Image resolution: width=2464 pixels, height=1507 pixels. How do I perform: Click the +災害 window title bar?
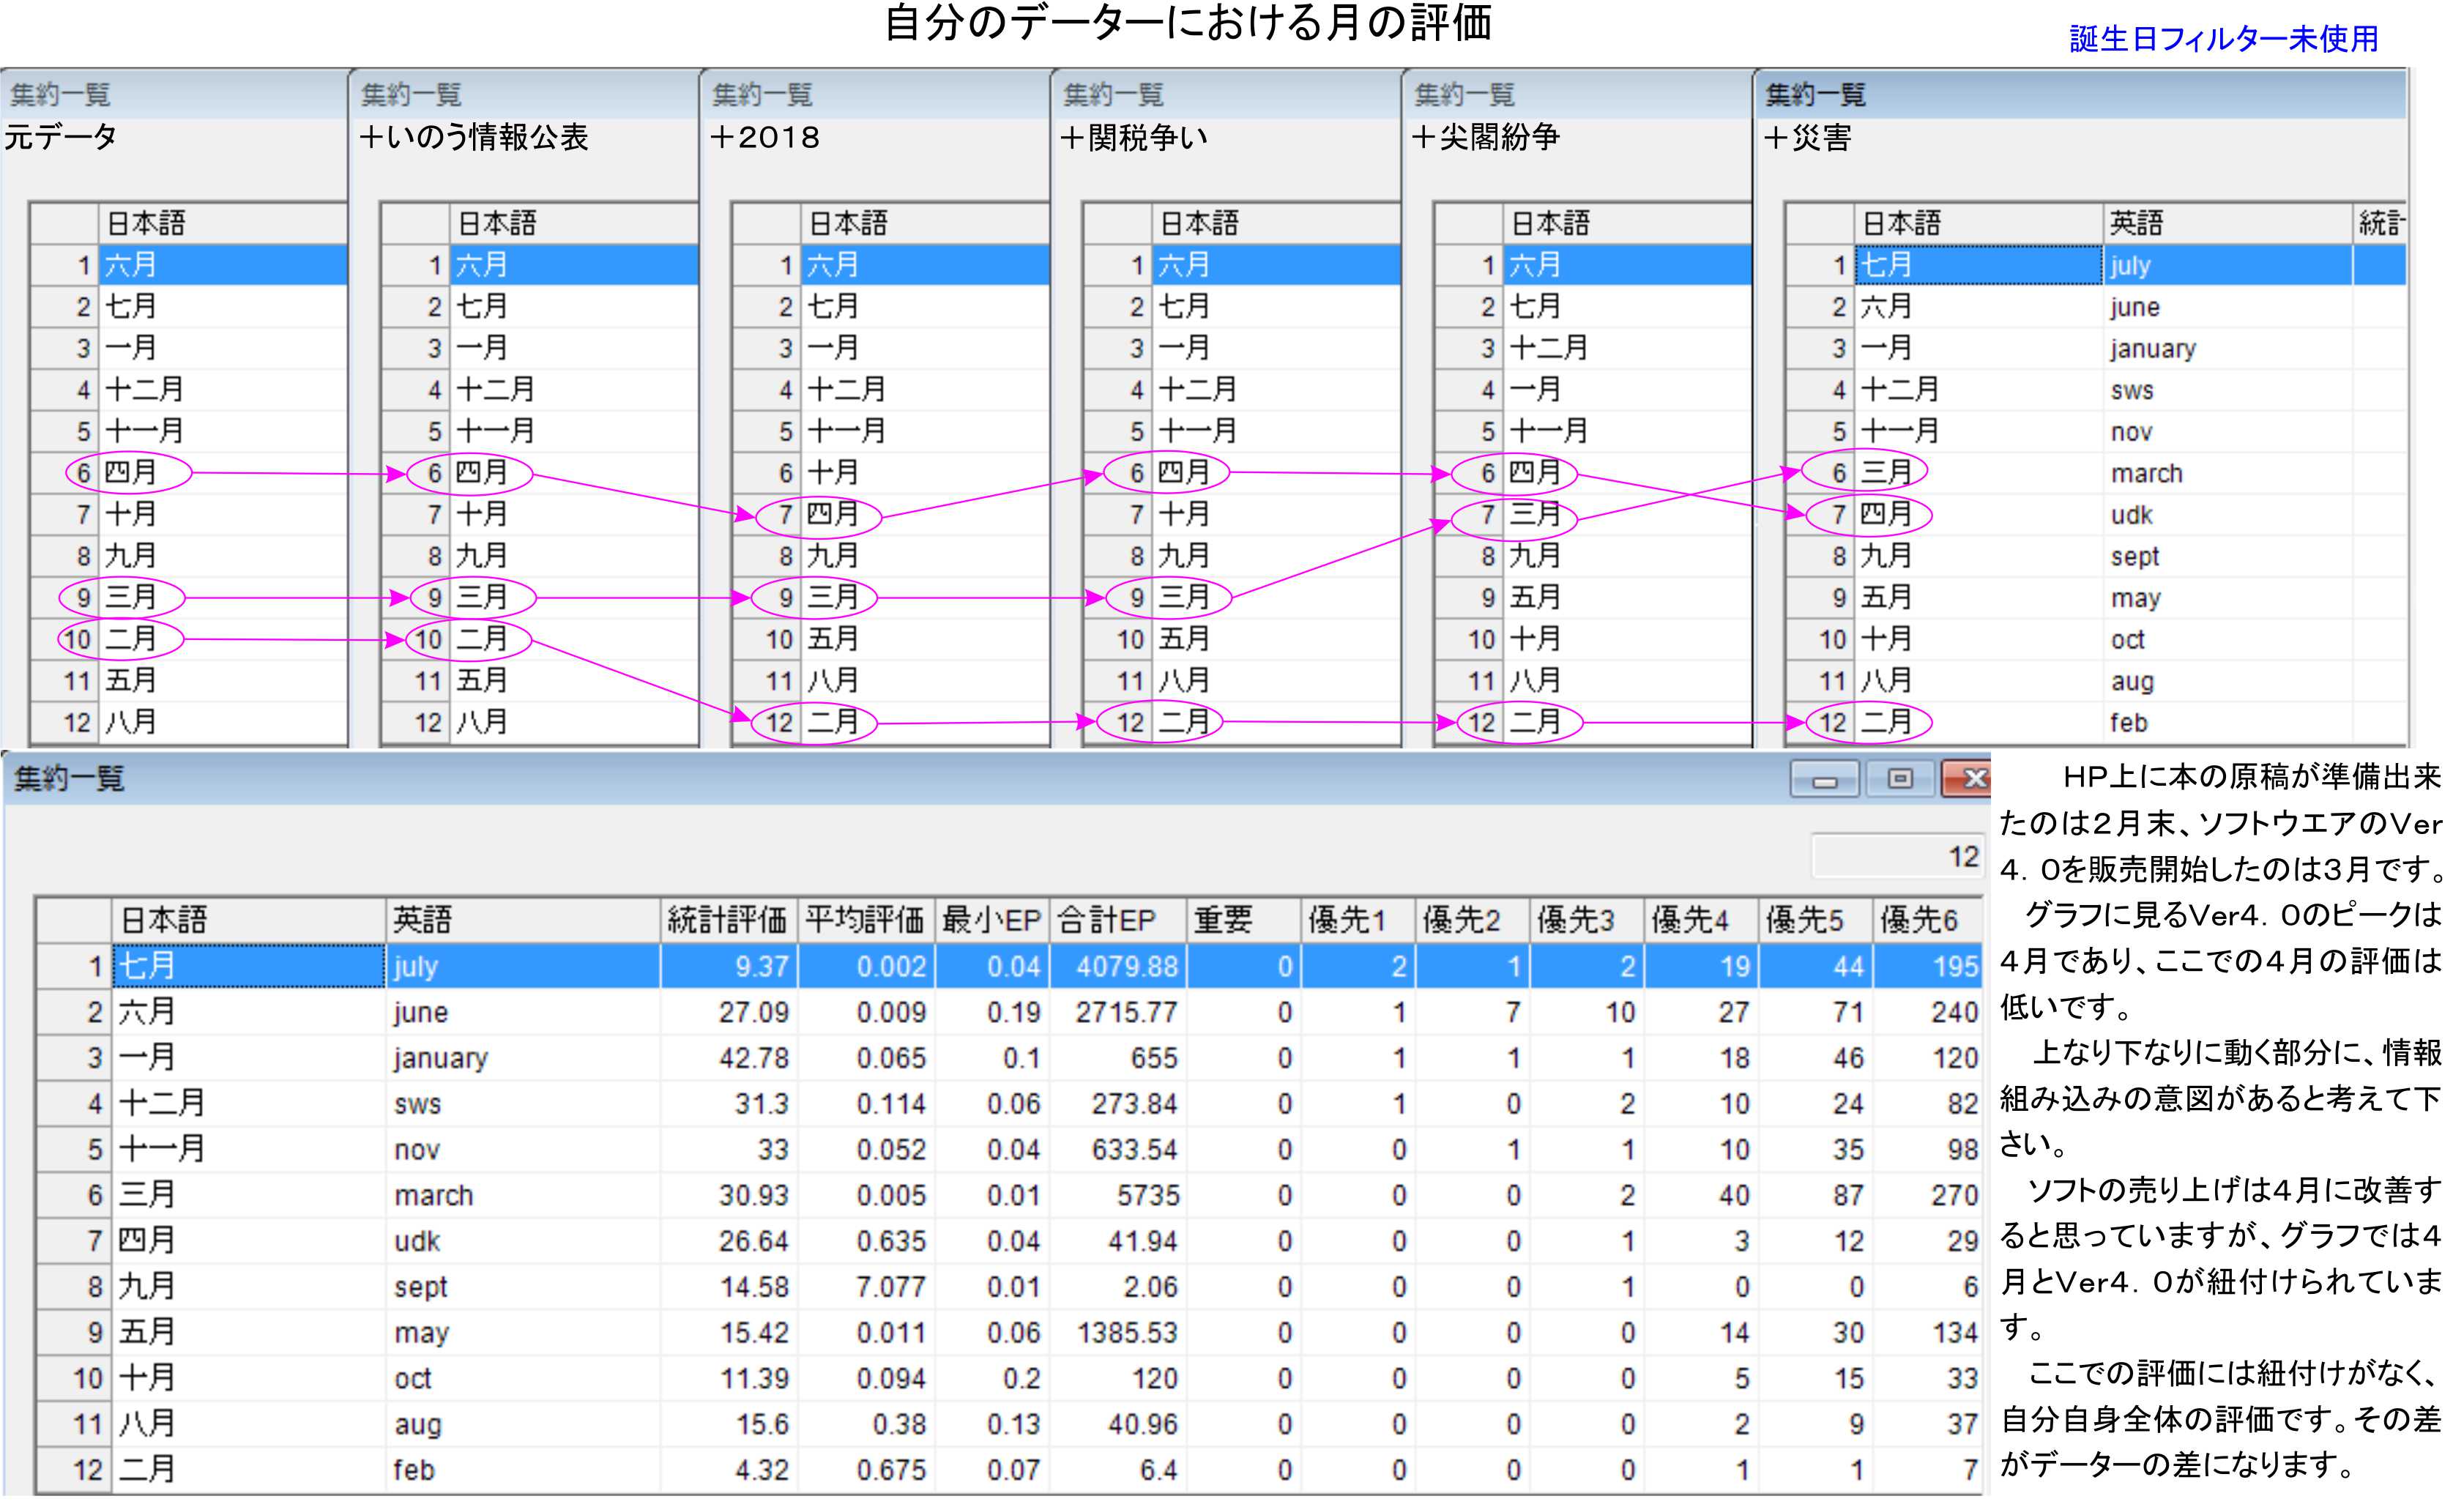point(2080,95)
